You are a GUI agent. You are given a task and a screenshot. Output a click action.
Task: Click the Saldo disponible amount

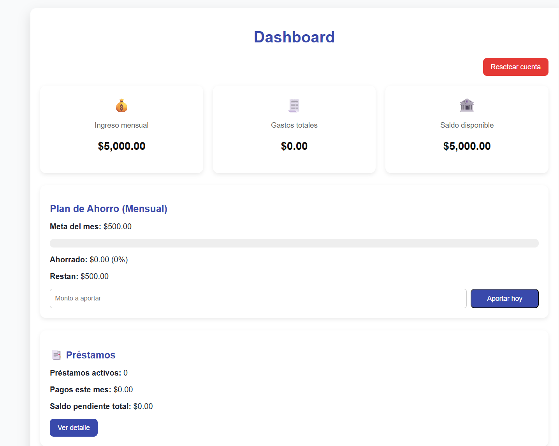point(467,146)
